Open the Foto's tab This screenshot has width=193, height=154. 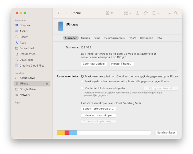(132, 38)
